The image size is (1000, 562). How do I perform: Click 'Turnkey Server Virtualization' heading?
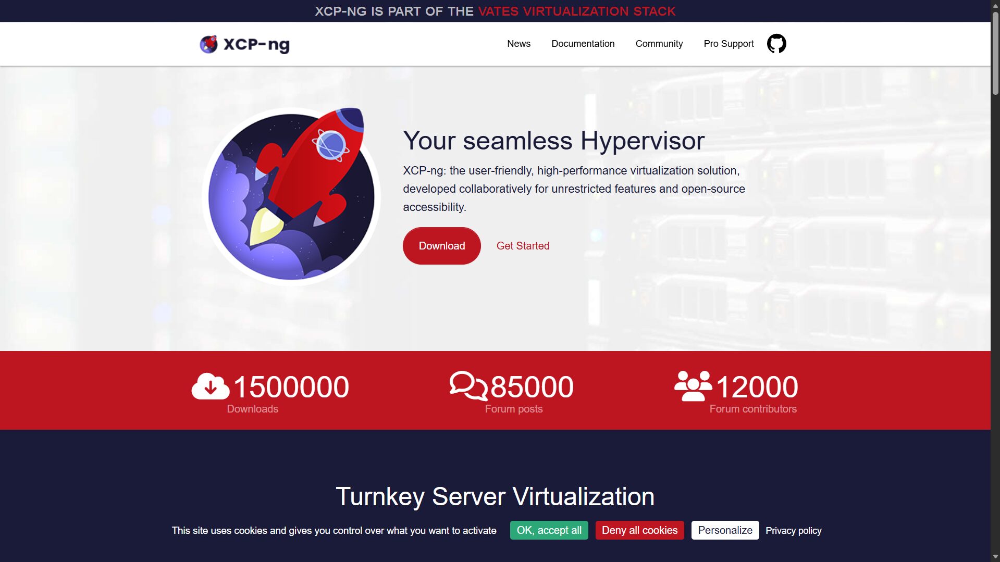click(495, 496)
